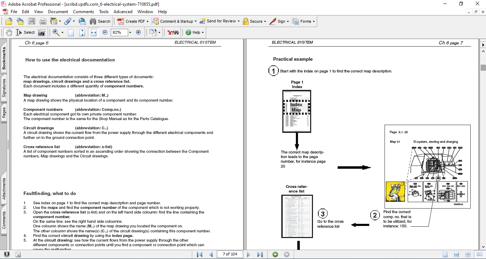Click the page number input field
This screenshot has width=486, height=259.
(230, 254)
